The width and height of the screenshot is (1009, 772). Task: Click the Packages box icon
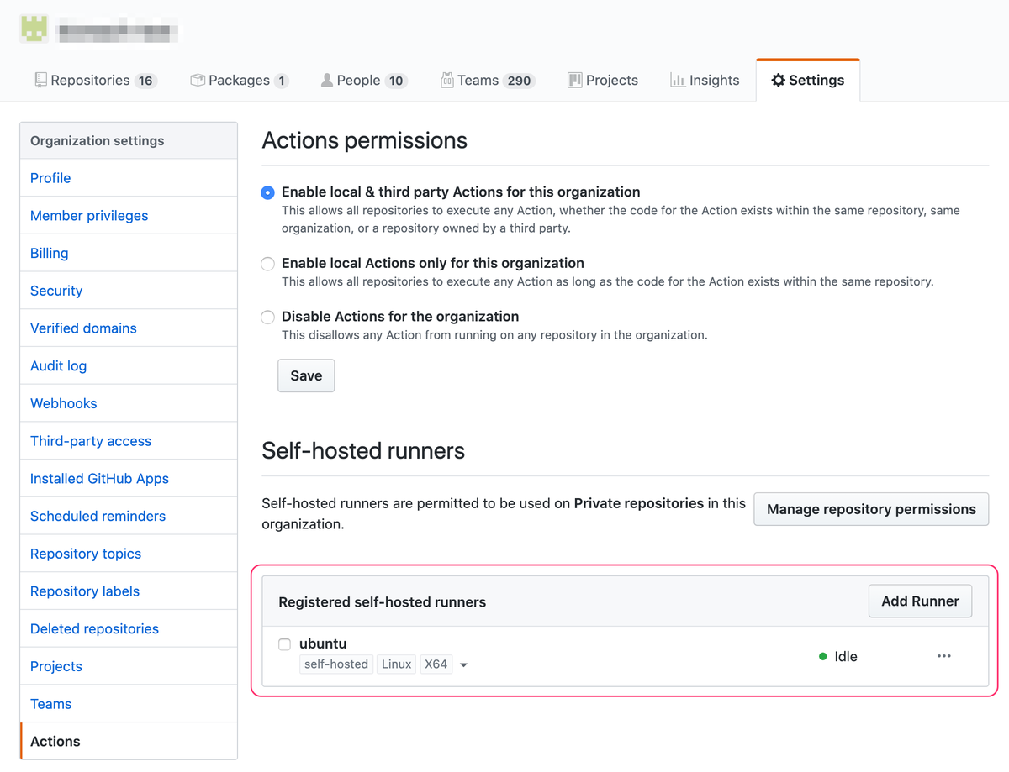coord(198,80)
